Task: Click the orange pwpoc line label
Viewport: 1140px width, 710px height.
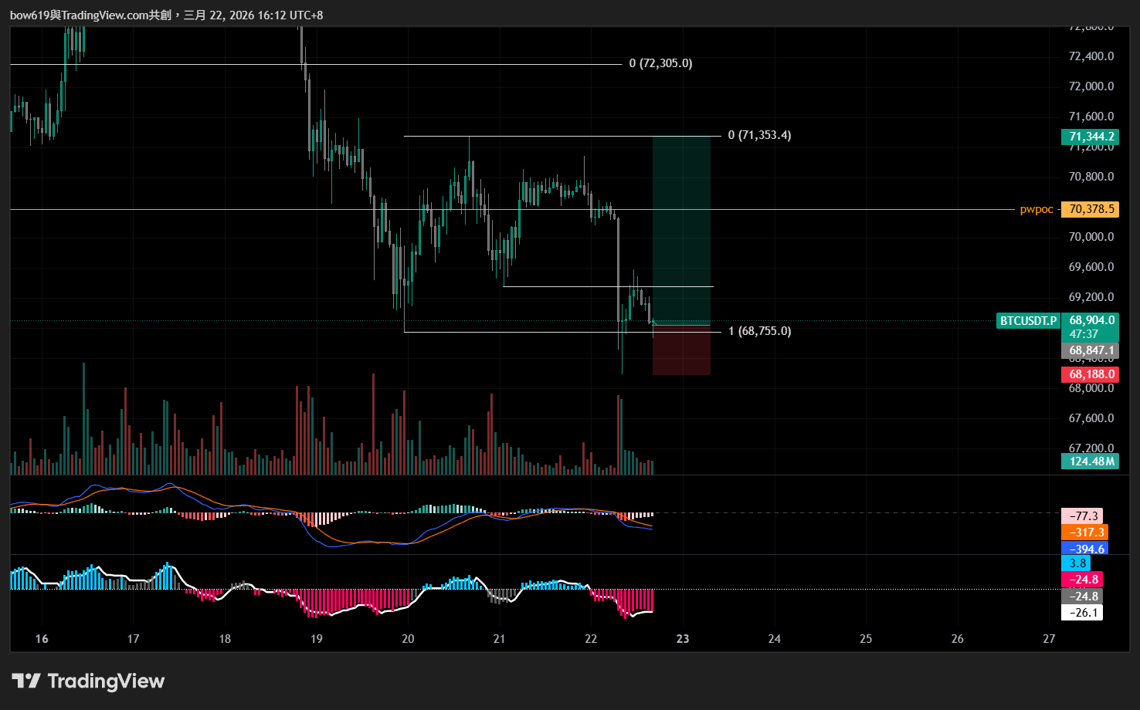Action: (x=1037, y=209)
